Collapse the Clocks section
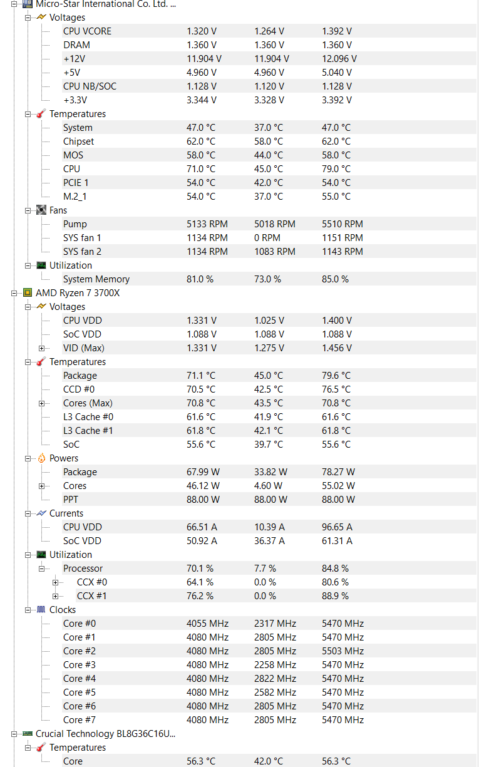This screenshot has height=767, width=479. coord(28,610)
